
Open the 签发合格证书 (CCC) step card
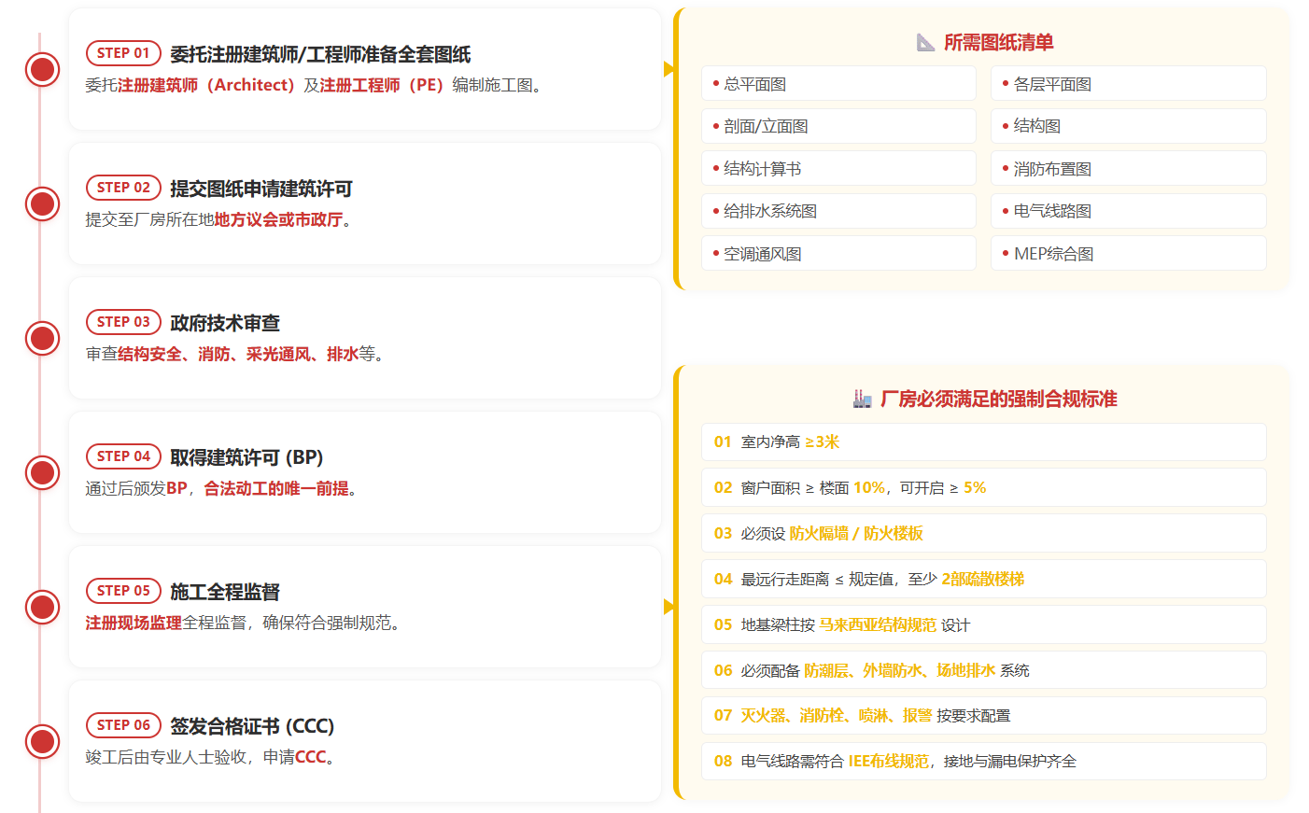point(365,741)
